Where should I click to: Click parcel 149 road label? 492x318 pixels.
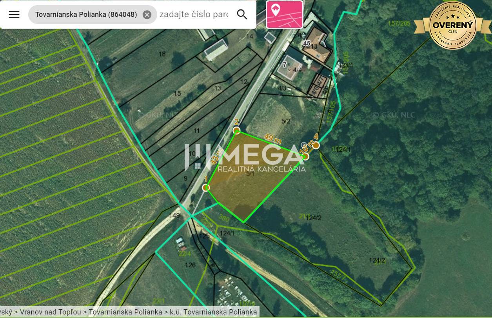tap(174, 216)
